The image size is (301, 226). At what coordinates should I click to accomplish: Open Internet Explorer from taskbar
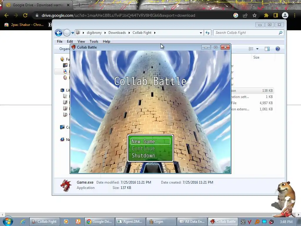pos(23,222)
